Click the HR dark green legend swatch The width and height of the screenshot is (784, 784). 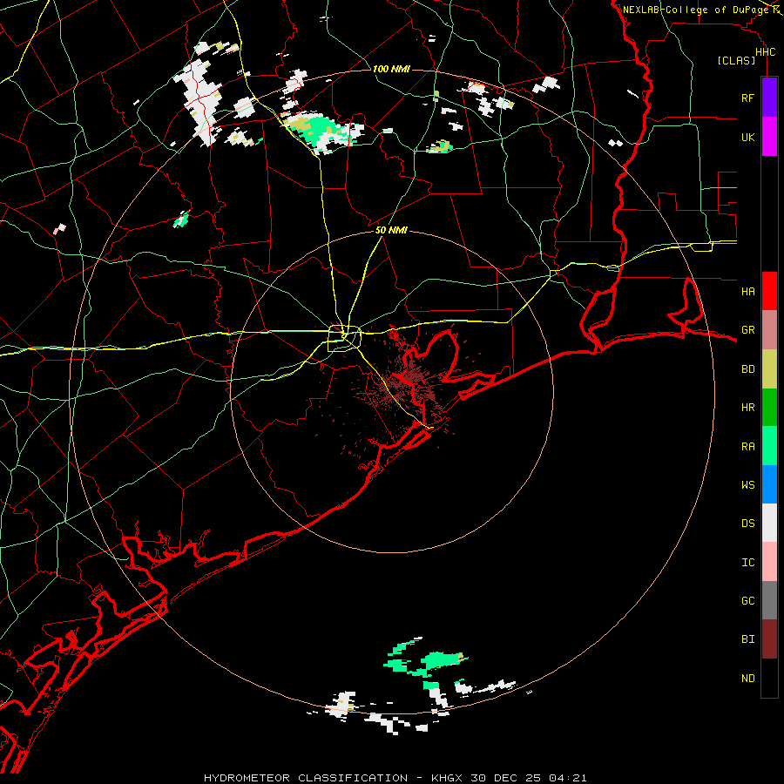tap(769, 408)
